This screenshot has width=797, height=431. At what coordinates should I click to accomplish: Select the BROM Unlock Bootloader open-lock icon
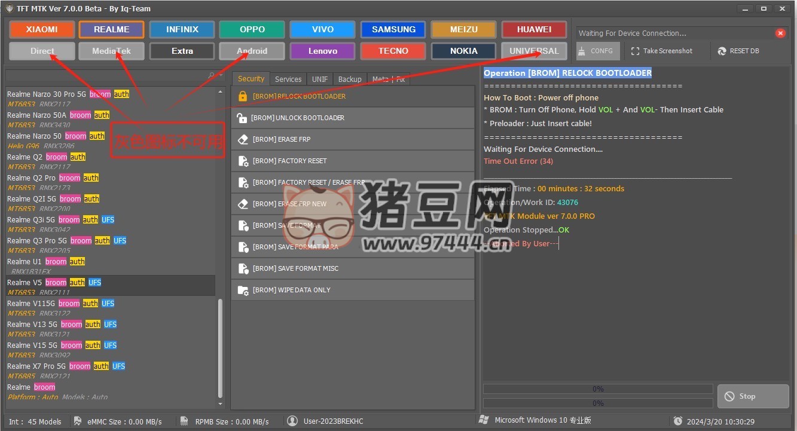[242, 118]
